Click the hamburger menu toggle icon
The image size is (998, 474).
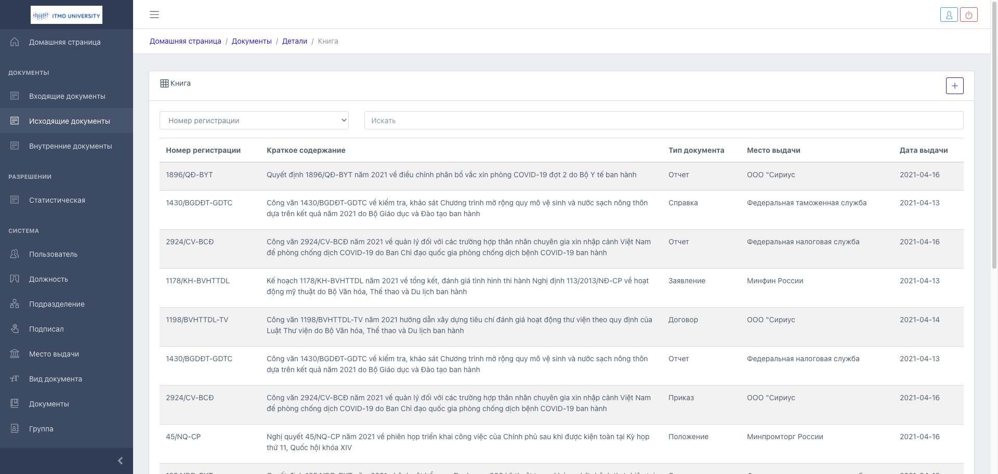(154, 15)
